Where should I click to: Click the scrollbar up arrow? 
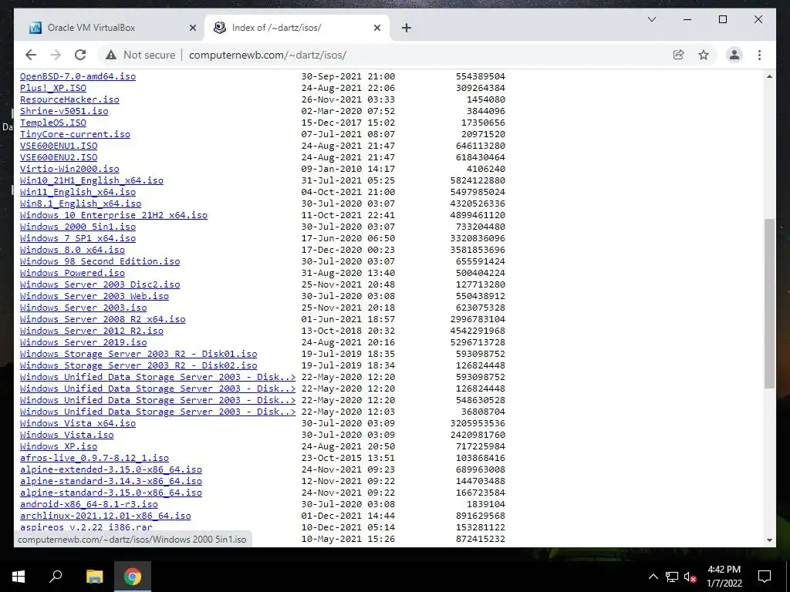tap(769, 76)
